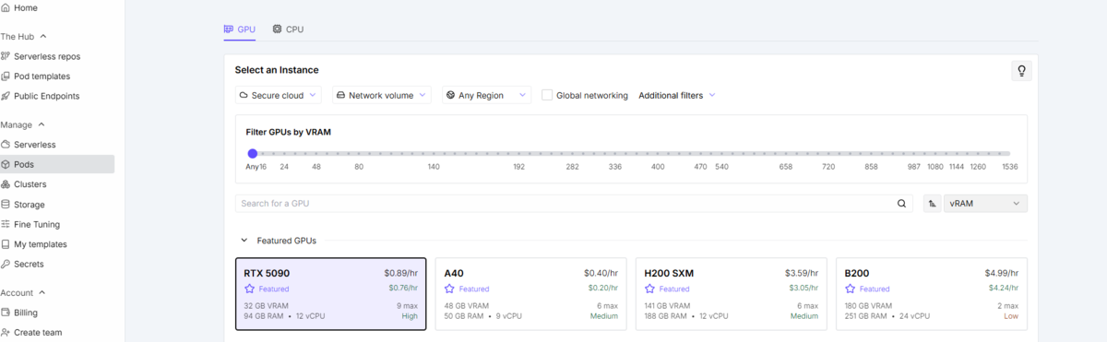Open the Clusters page

coord(30,184)
